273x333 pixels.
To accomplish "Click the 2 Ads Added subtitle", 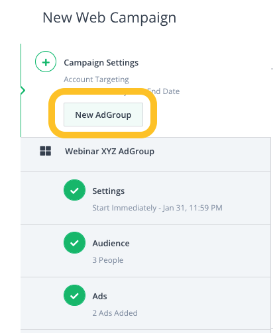I will [x=115, y=313].
